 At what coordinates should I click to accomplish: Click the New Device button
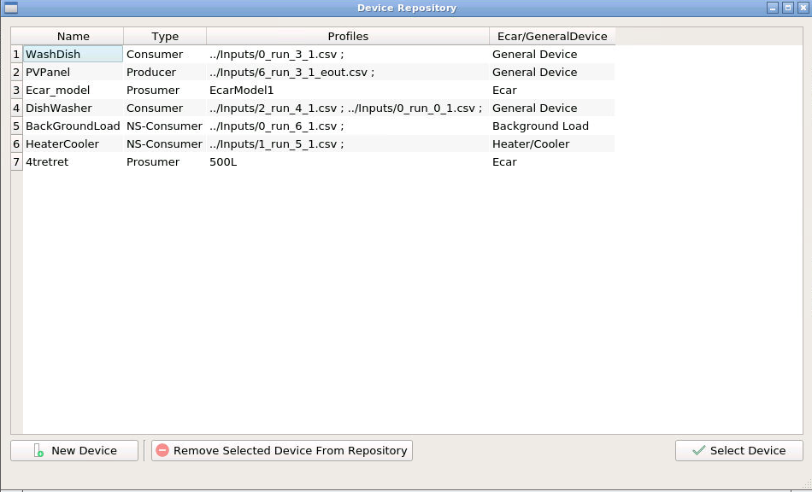[x=74, y=450]
